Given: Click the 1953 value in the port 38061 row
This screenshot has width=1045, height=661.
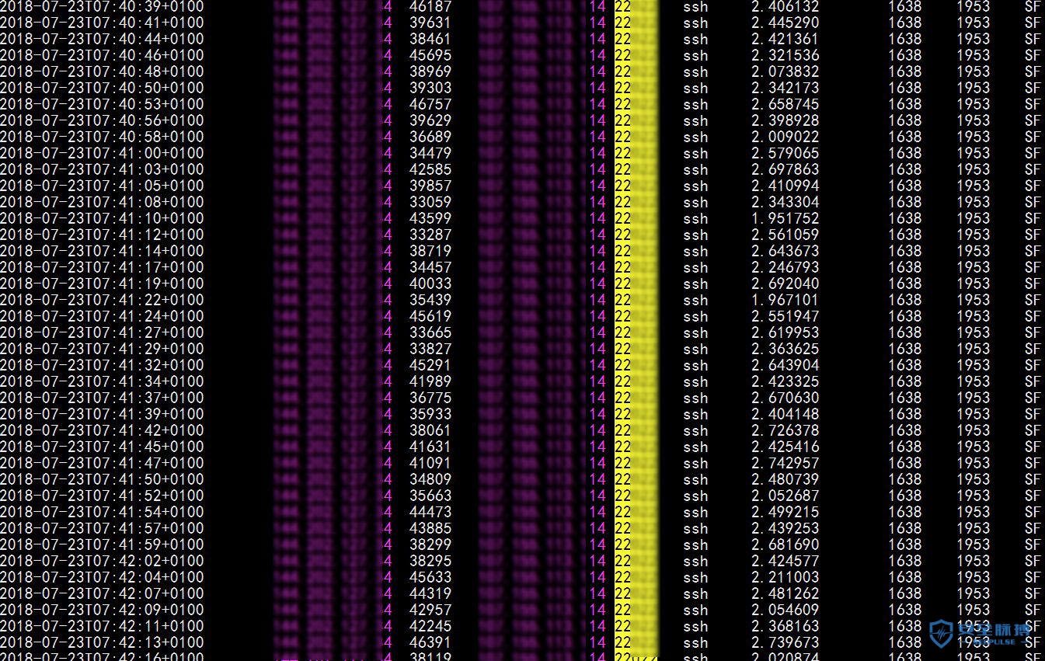Looking at the screenshot, I should click(973, 430).
